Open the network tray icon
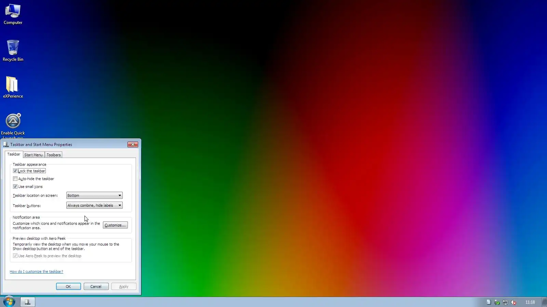 (505, 302)
